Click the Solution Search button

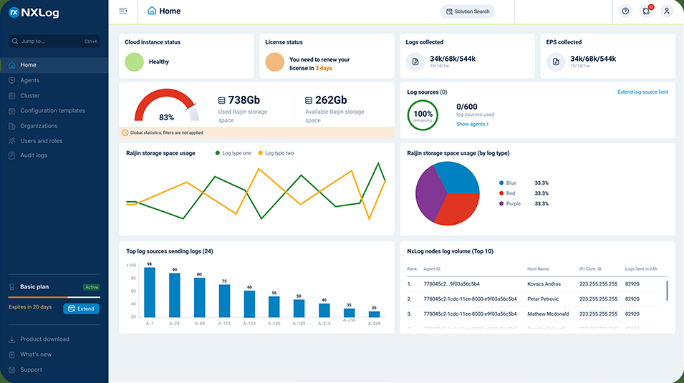(467, 11)
